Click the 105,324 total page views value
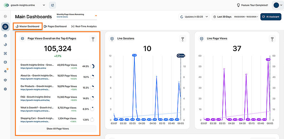This screenshot has width=284, height=139. coord(58,49)
